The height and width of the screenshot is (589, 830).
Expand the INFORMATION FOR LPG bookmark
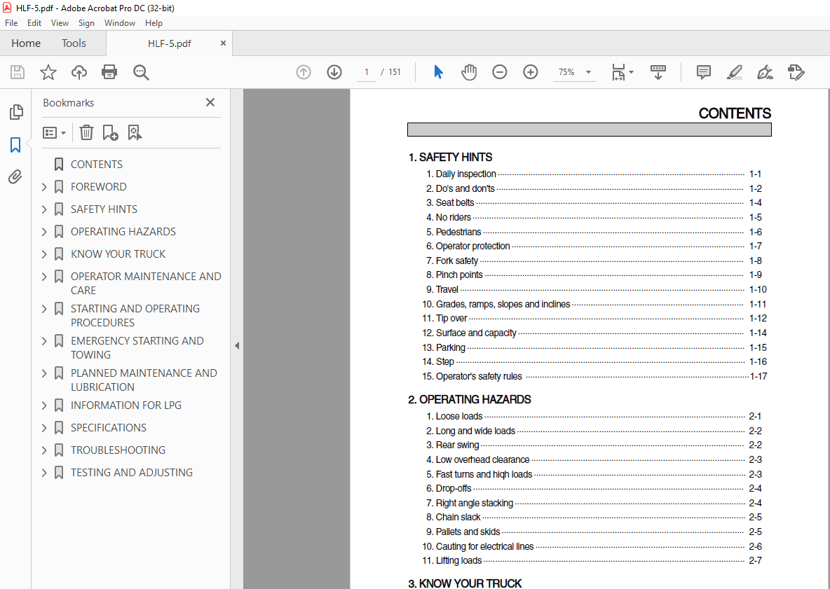pyautogui.click(x=44, y=405)
